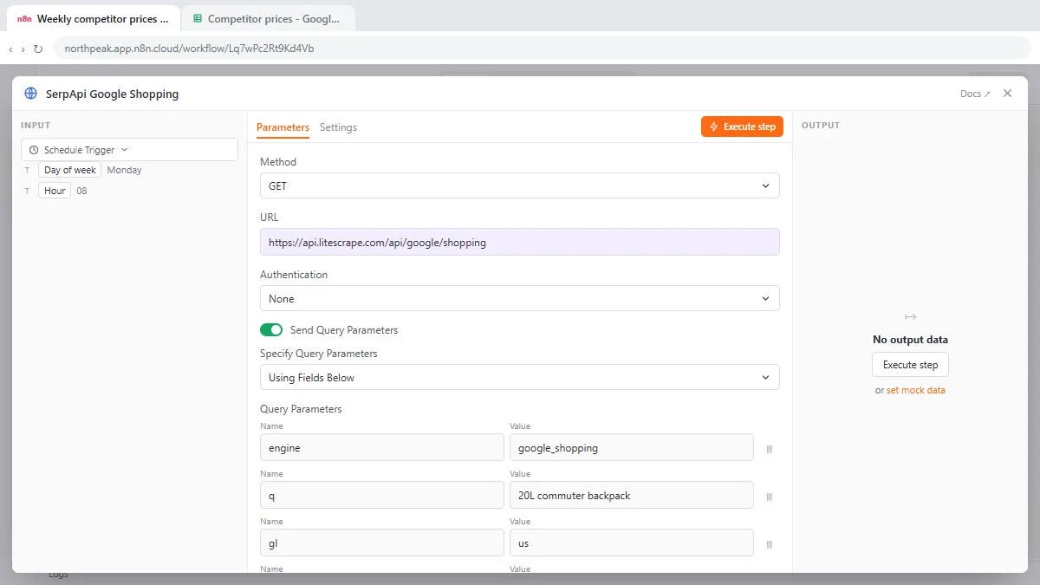The height and width of the screenshot is (585, 1040).
Task: Open Specify Query Parameters dropdown
Action: [x=520, y=378]
